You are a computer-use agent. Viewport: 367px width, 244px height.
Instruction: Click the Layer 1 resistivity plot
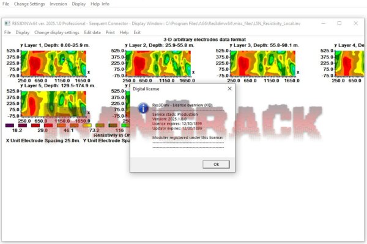(54, 63)
